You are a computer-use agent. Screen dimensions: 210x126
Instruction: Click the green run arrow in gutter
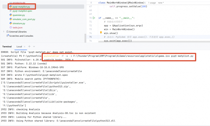pyautogui.click(x=94, y=18)
